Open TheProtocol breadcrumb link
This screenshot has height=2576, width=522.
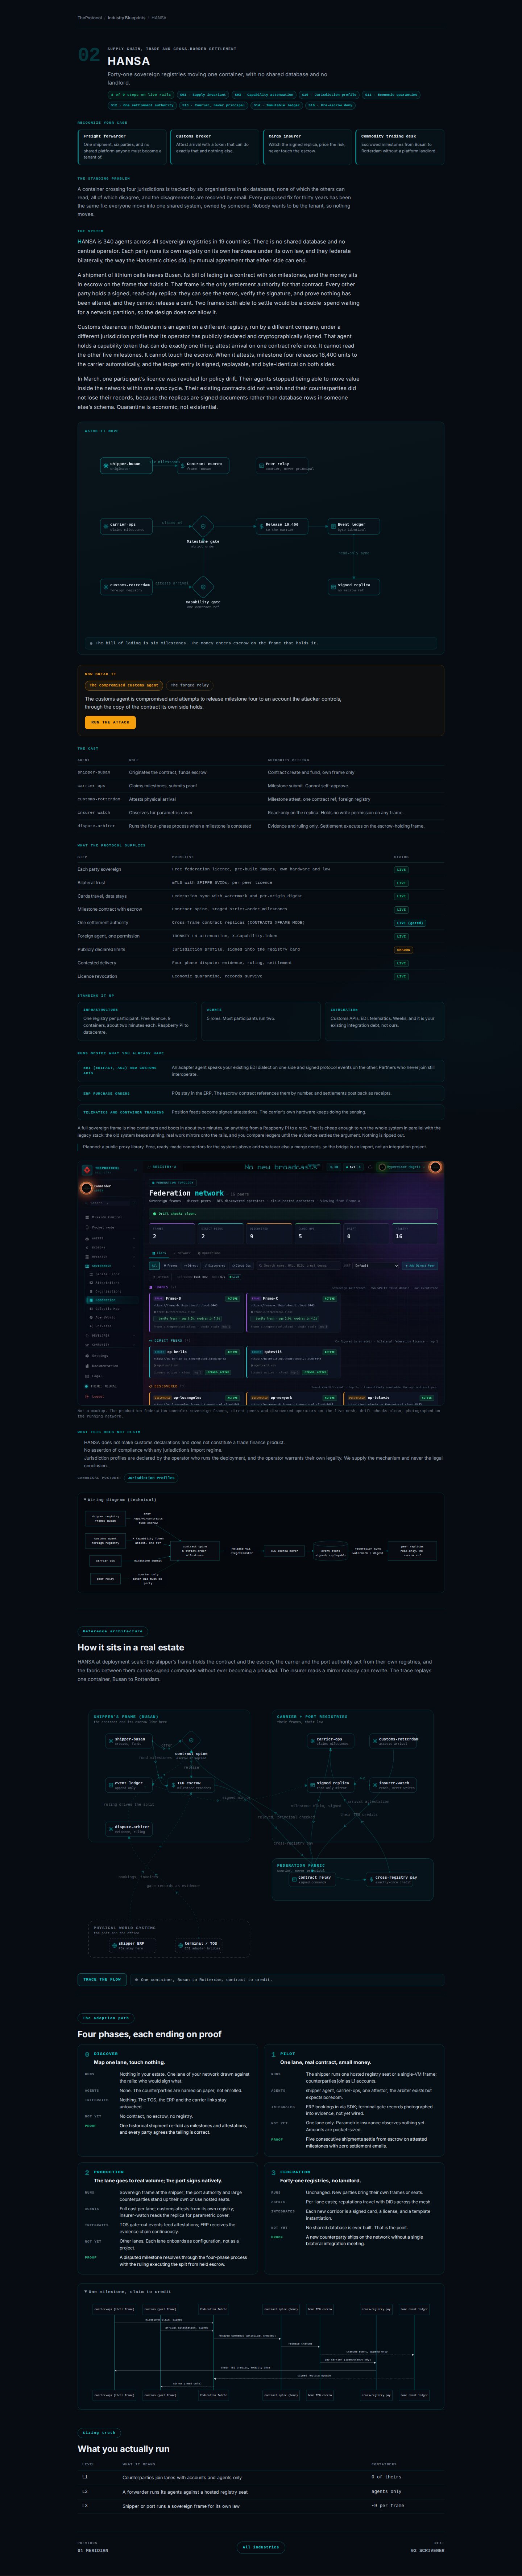[90, 18]
